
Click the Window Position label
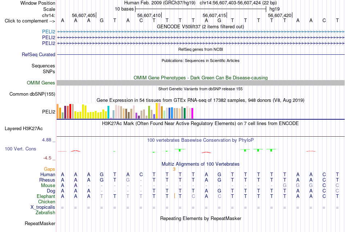[38, 3]
